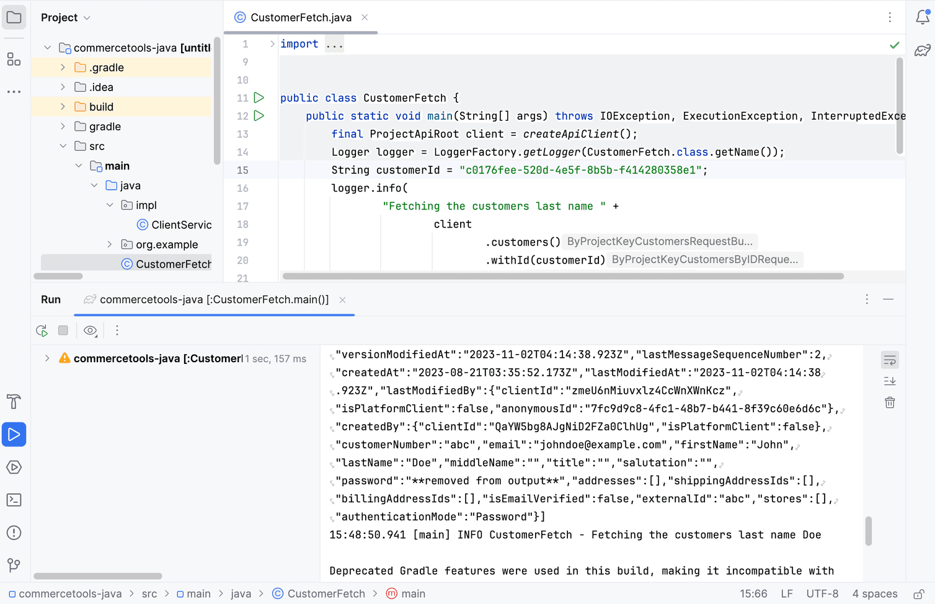This screenshot has height=604, width=935.
Task: Expand the commercetools-java run result node
Action: click(47, 358)
